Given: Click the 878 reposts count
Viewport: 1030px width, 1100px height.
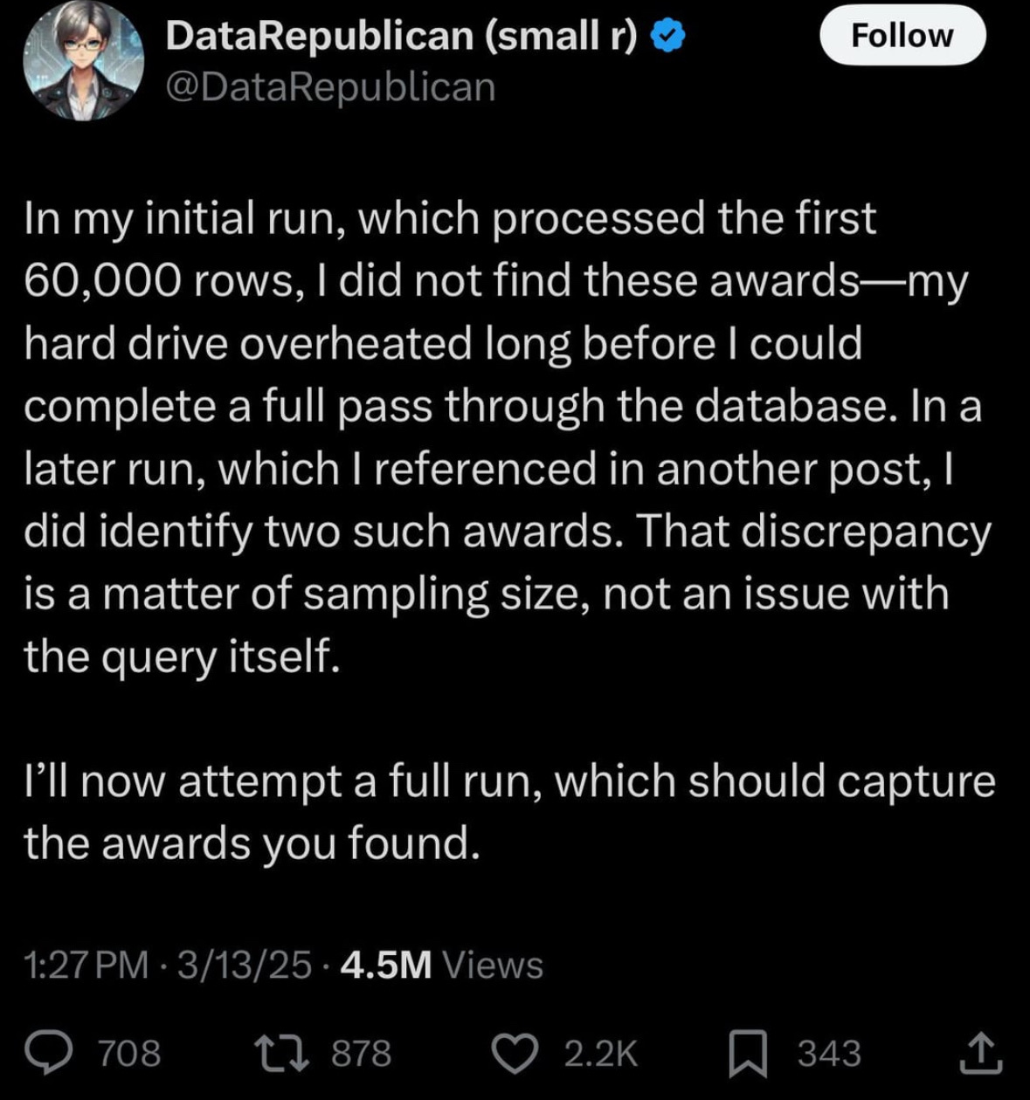Looking at the screenshot, I should [x=362, y=1053].
